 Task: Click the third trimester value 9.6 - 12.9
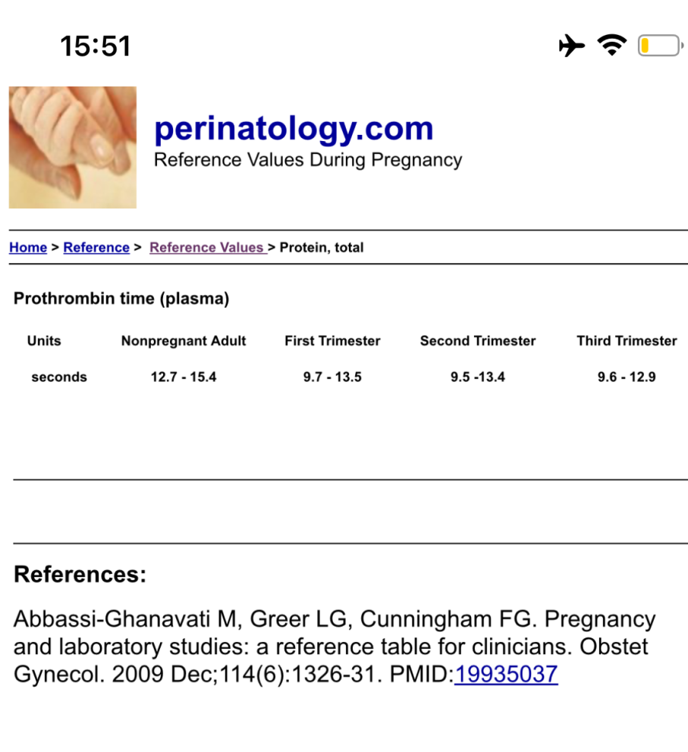click(627, 377)
